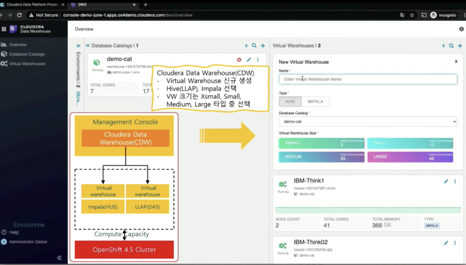Choose XSMALL warehouse size
The width and height of the screenshot is (466, 265).
coord(321,143)
